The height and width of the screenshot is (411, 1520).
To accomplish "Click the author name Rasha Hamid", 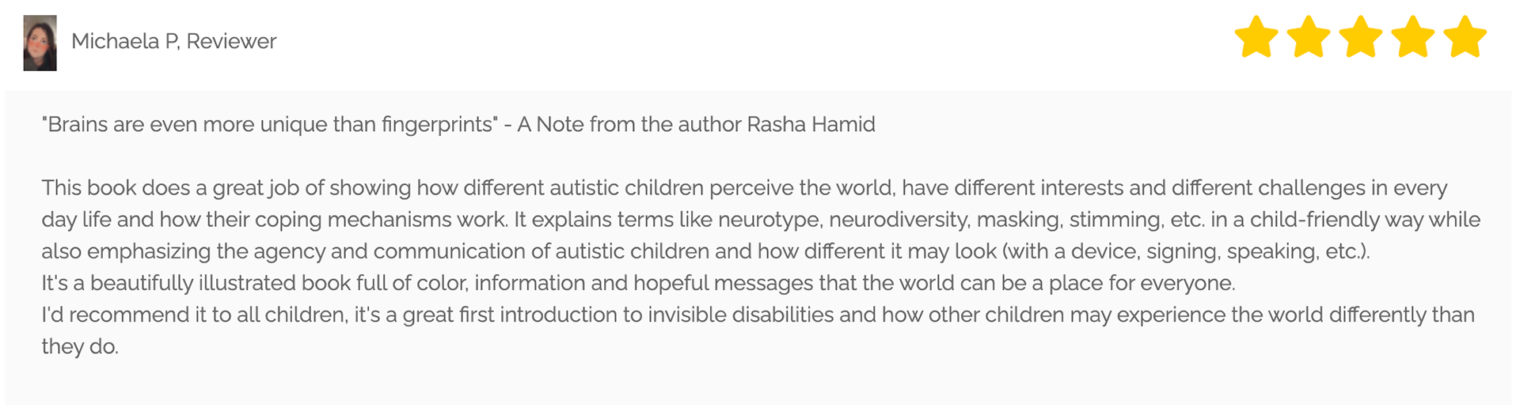I will [811, 125].
